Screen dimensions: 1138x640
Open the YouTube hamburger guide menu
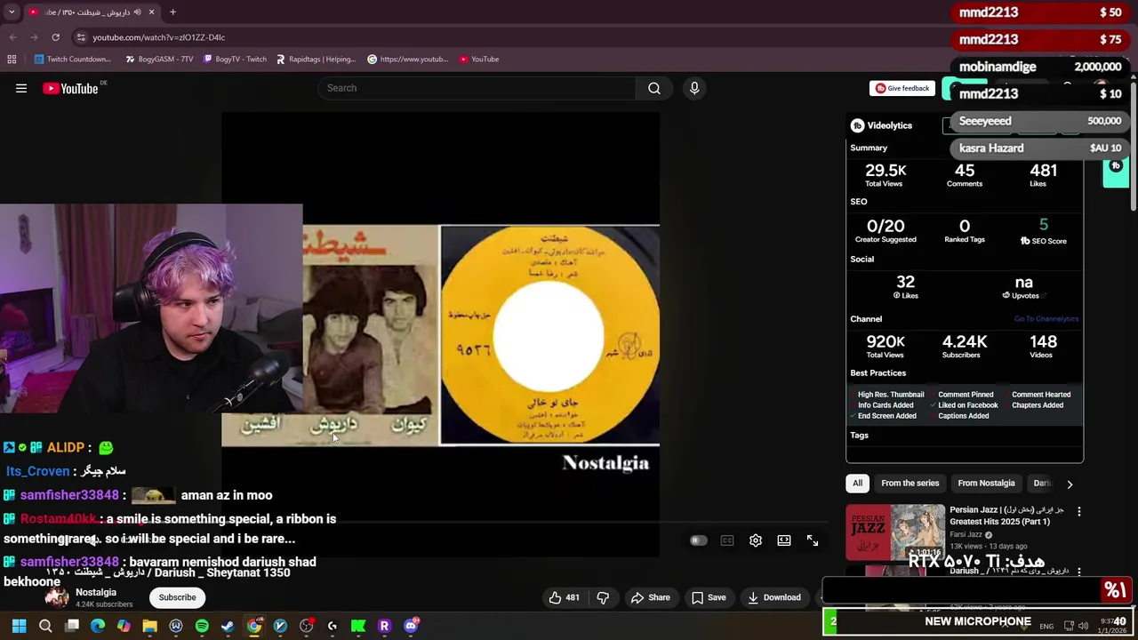[x=21, y=88]
